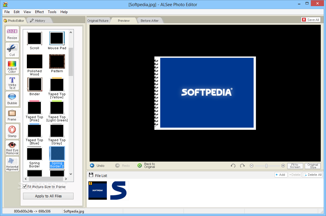Click the Redo arrow icon

coord(117,165)
